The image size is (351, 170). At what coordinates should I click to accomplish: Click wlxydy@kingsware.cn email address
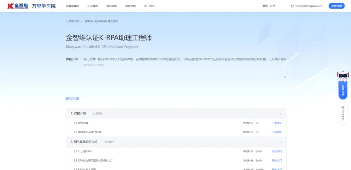[309, 6]
